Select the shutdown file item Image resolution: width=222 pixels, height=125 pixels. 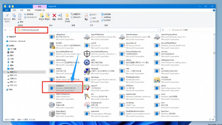pyautogui.click(x=65, y=88)
